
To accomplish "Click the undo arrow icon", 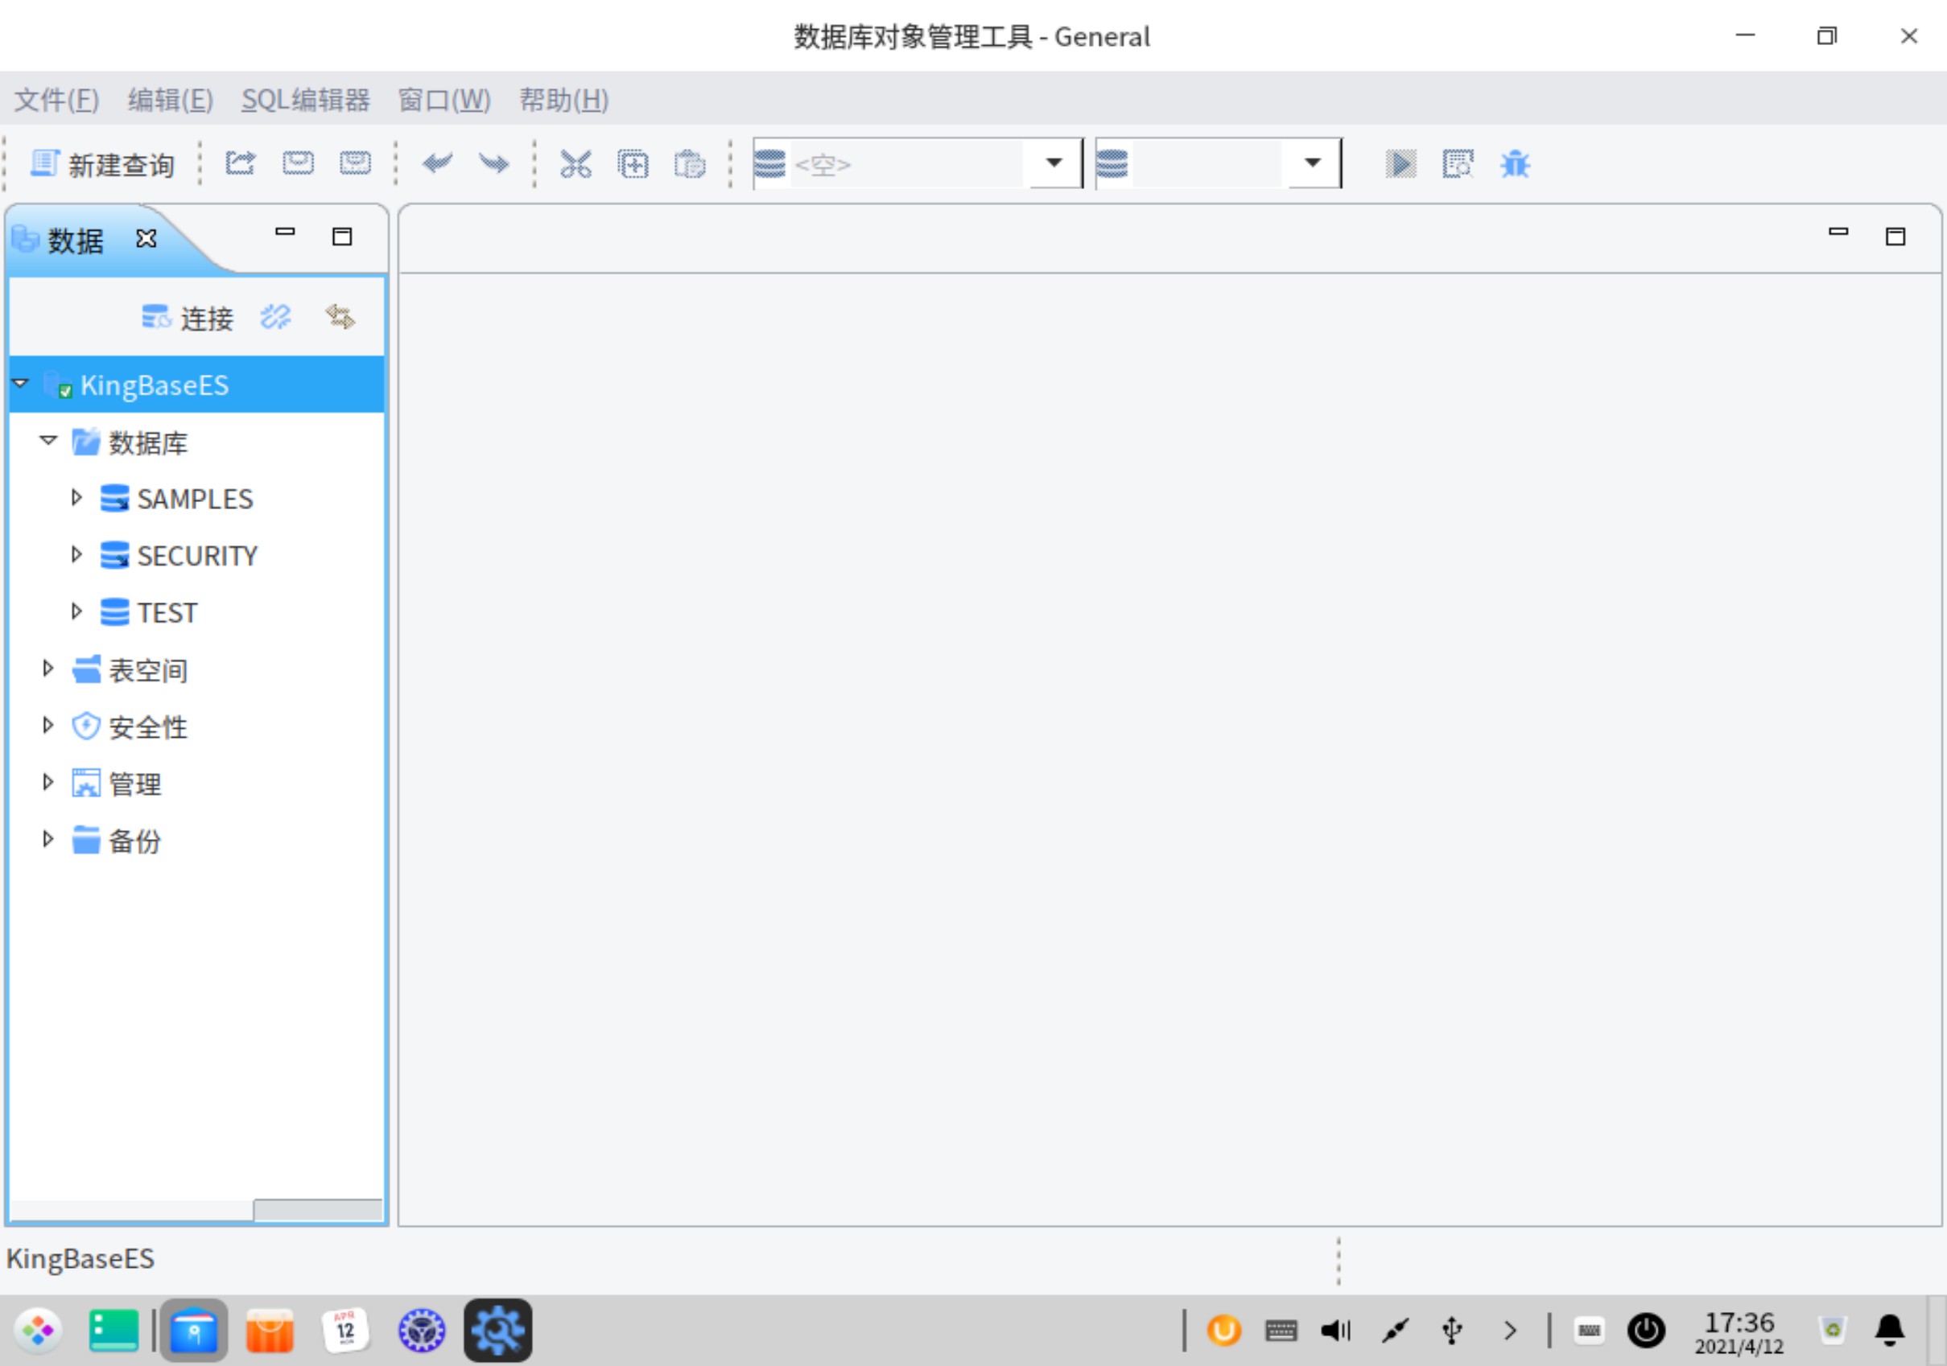I will tap(438, 163).
